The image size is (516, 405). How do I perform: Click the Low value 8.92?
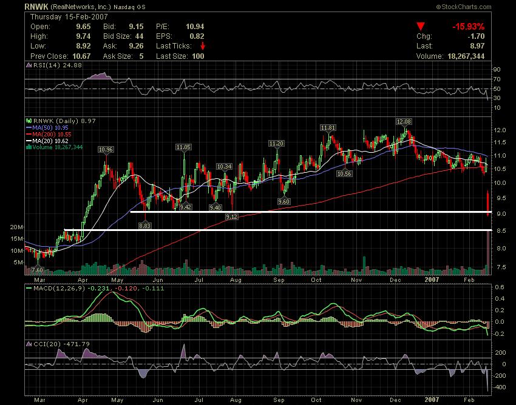coord(83,46)
